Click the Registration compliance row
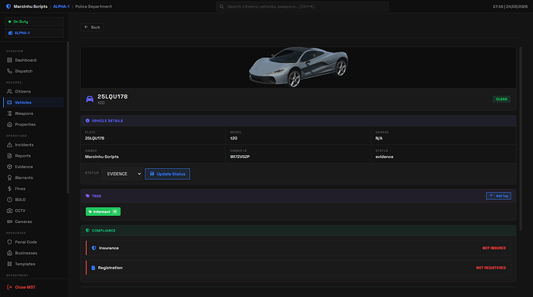533x297 pixels. pyautogui.click(x=298, y=268)
